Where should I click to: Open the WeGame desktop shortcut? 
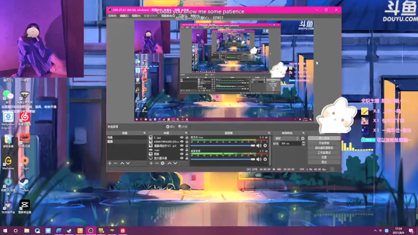click(8, 163)
